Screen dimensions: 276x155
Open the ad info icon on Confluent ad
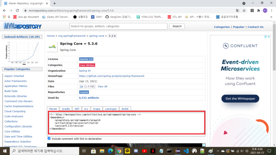pyautogui.click(x=265, y=37)
